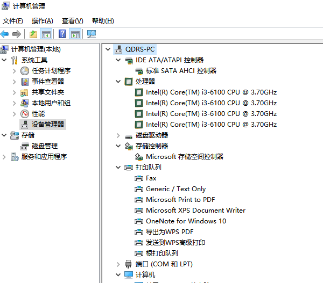Open the 帮助(H) menu
Screen dimensions: 323x283
(103, 21)
